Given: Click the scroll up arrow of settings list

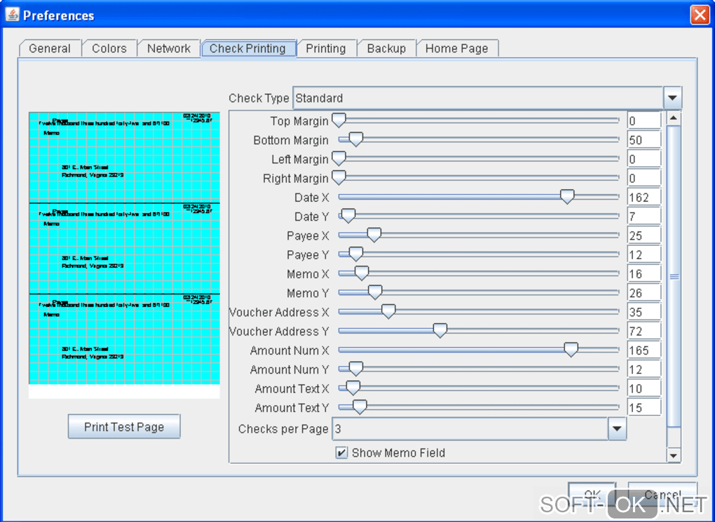Looking at the screenshot, I should point(674,118).
